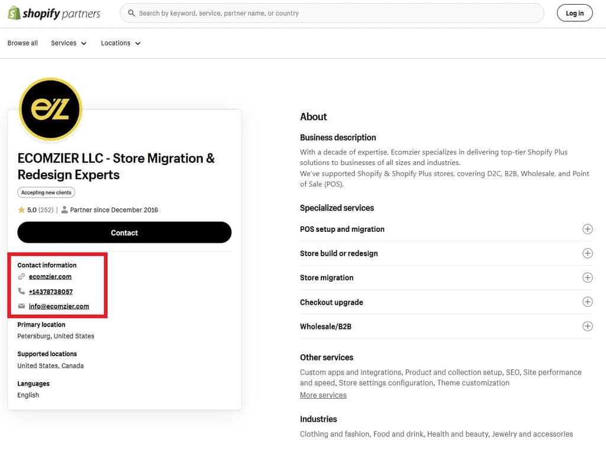This screenshot has width=606, height=449.
Task: Click the Accepting new clients badge
Action: [x=46, y=192]
